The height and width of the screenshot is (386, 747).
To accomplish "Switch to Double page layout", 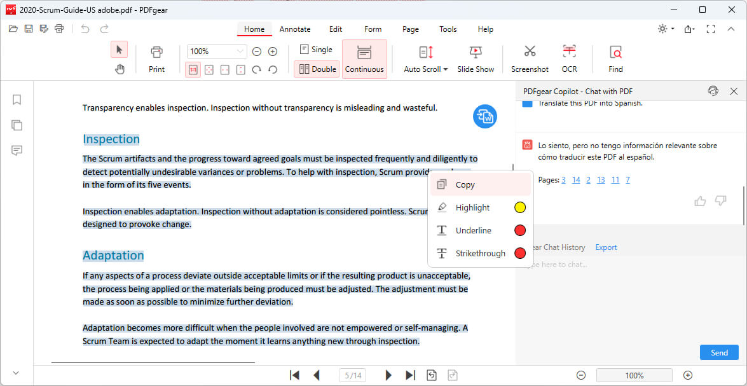I will (316, 69).
